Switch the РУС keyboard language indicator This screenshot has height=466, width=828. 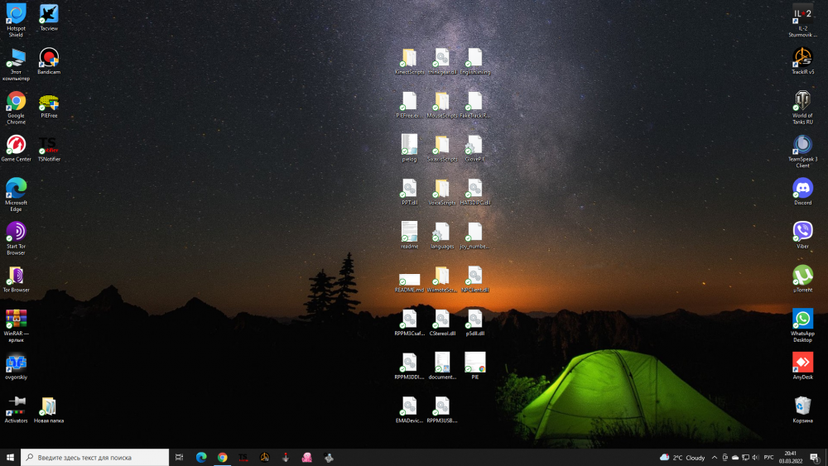pos(768,458)
